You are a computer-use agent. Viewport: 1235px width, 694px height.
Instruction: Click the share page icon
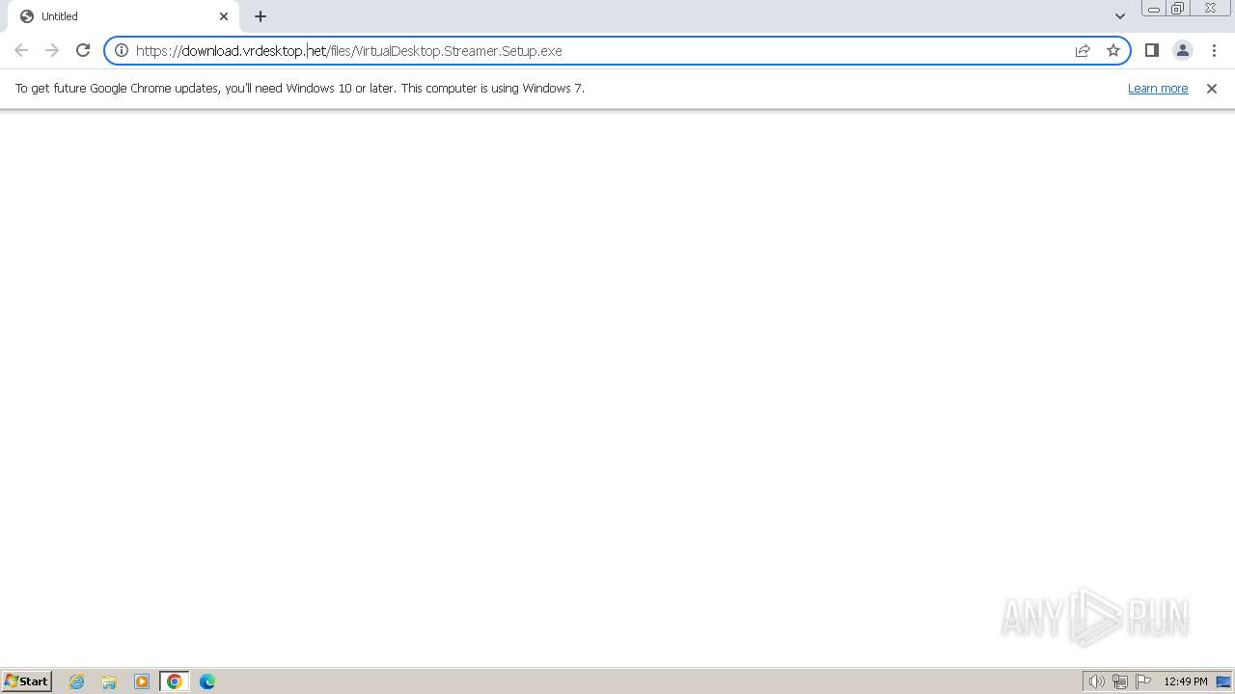pyautogui.click(x=1083, y=50)
